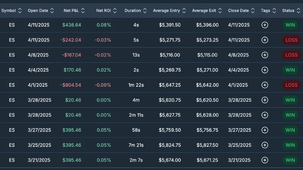Sort by Duration arrows
This screenshot has width=303, height=170.
point(145,11)
